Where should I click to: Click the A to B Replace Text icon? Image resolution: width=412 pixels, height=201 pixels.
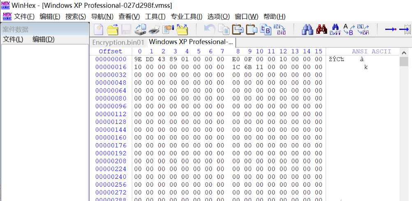tap(349, 30)
